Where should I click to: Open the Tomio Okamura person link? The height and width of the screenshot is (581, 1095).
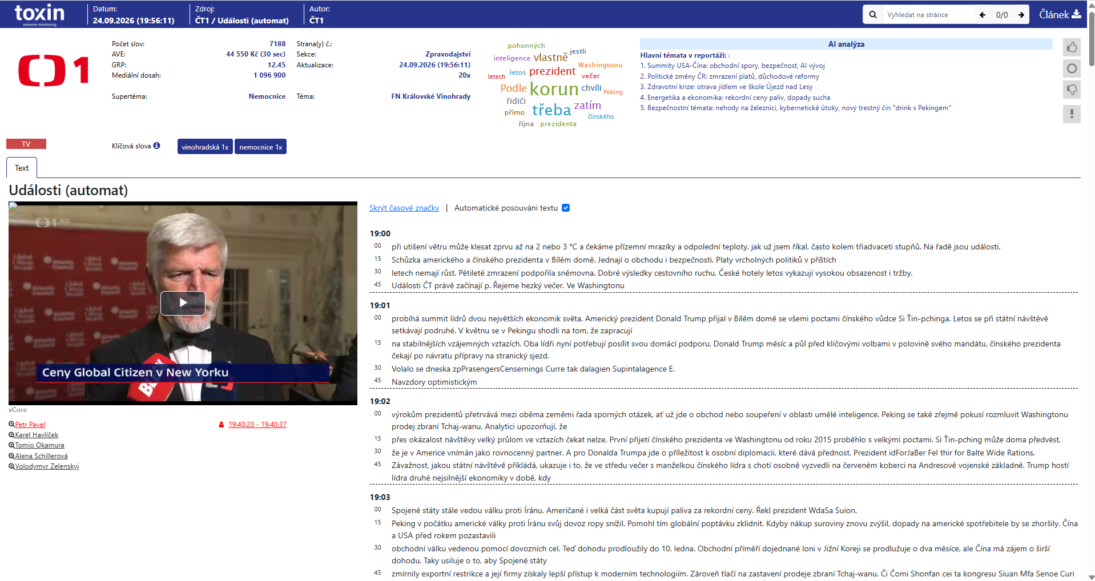39,445
